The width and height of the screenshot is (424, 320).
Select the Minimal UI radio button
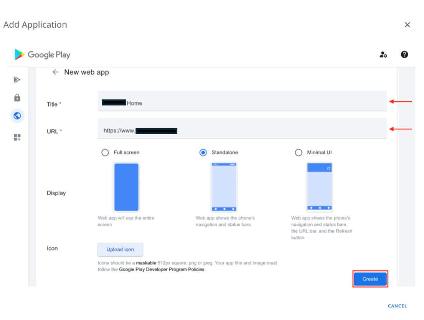[299, 153]
